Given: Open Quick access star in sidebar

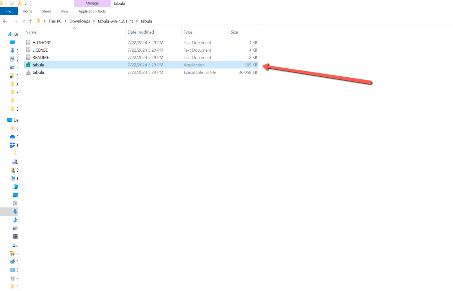Looking at the screenshot, I should click(10, 34).
